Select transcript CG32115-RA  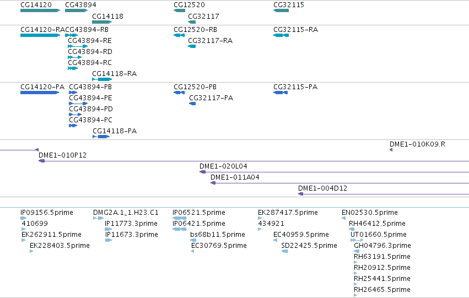pos(281,35)
